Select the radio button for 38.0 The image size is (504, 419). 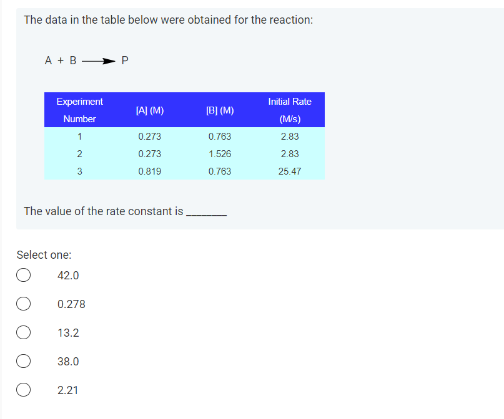23,361
